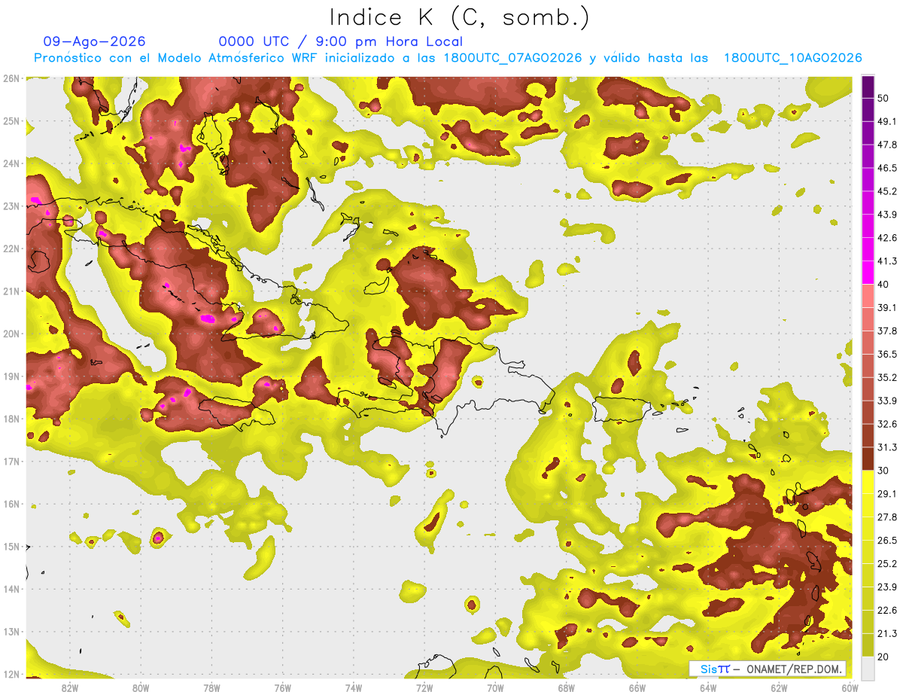Click the 26N latitude label
903x698 pixels.
11,78
